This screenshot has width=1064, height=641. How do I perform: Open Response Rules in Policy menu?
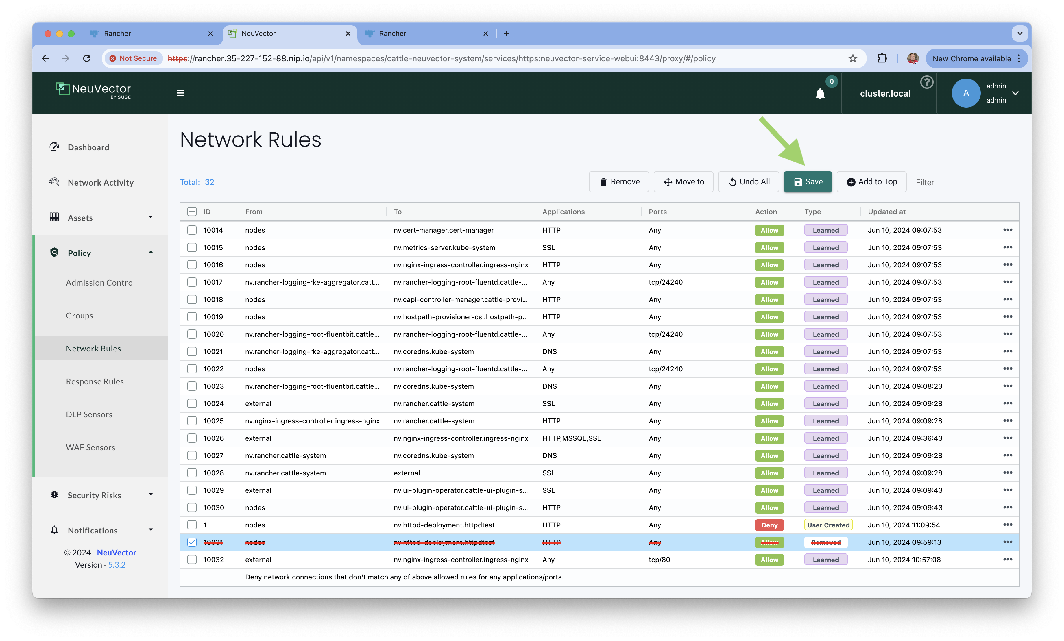tap(95, 381)
